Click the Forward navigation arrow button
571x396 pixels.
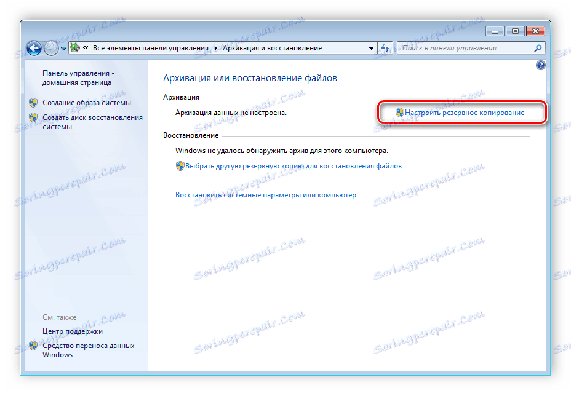(51, 48)
